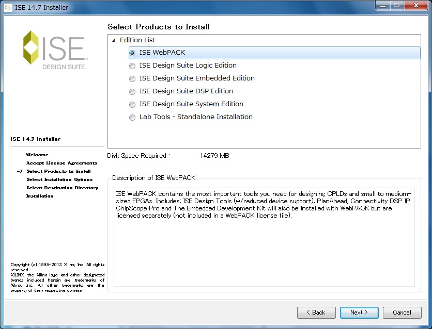The width and height of the screenshot is (432, 329).
Task: Click the ISE 14.7 Installer sidebar heading
Action: 35,139
